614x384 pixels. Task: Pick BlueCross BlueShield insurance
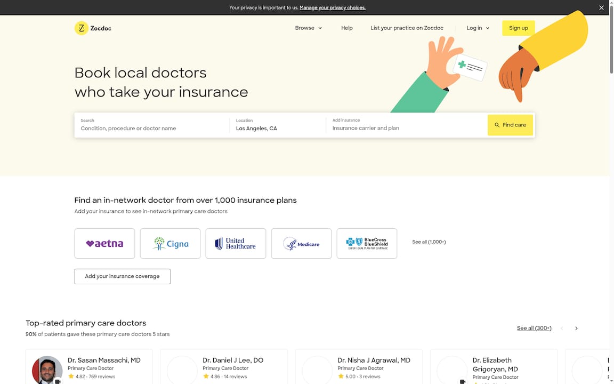[x=367, y=243]
